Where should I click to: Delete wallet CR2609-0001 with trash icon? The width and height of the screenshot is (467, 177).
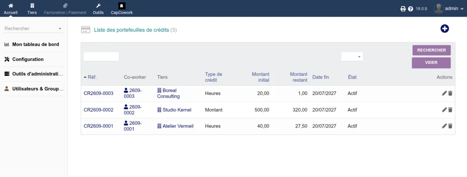point(450,126)
